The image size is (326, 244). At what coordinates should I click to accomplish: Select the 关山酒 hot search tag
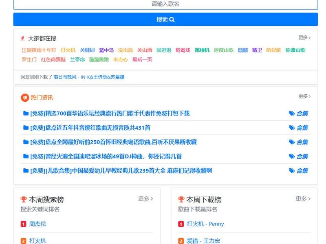[x=145, y=50]
